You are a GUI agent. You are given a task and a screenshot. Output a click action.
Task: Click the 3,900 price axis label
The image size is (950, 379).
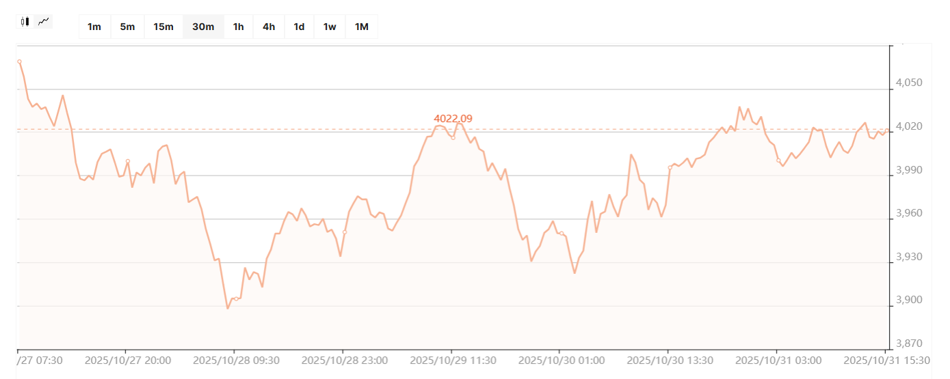tap(907, 300)
